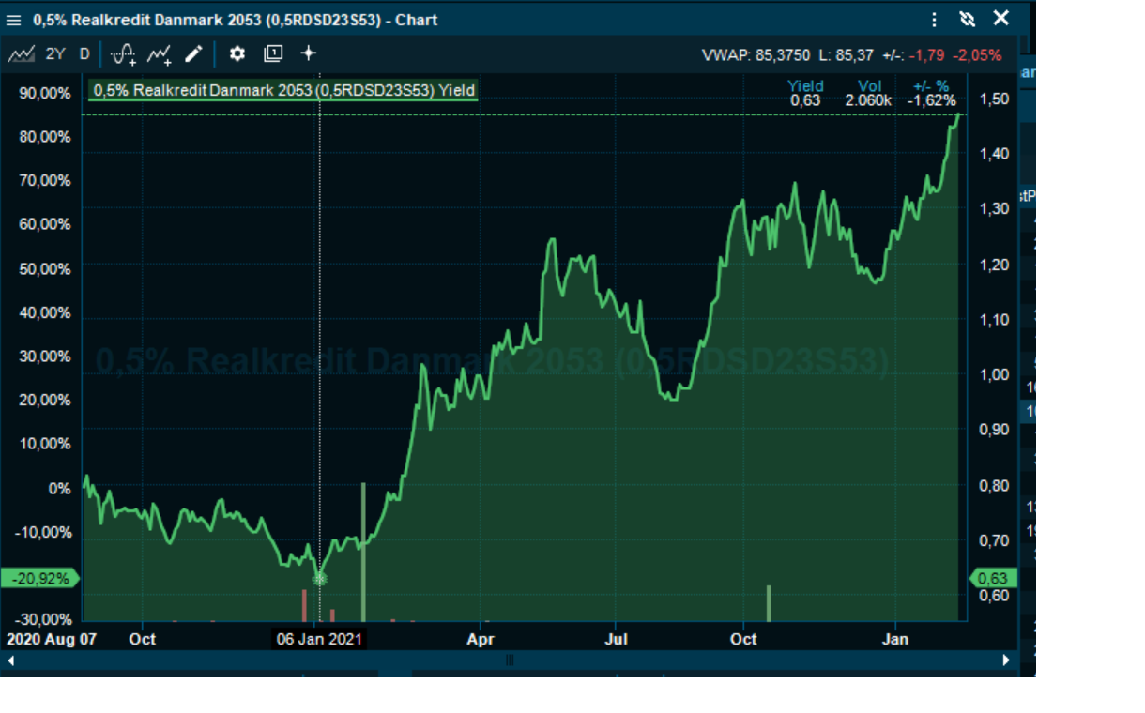This screenshot has height=713, width=1145.
Task: Change the chart type with the line chart icon
Action: (x=22, y=54)
